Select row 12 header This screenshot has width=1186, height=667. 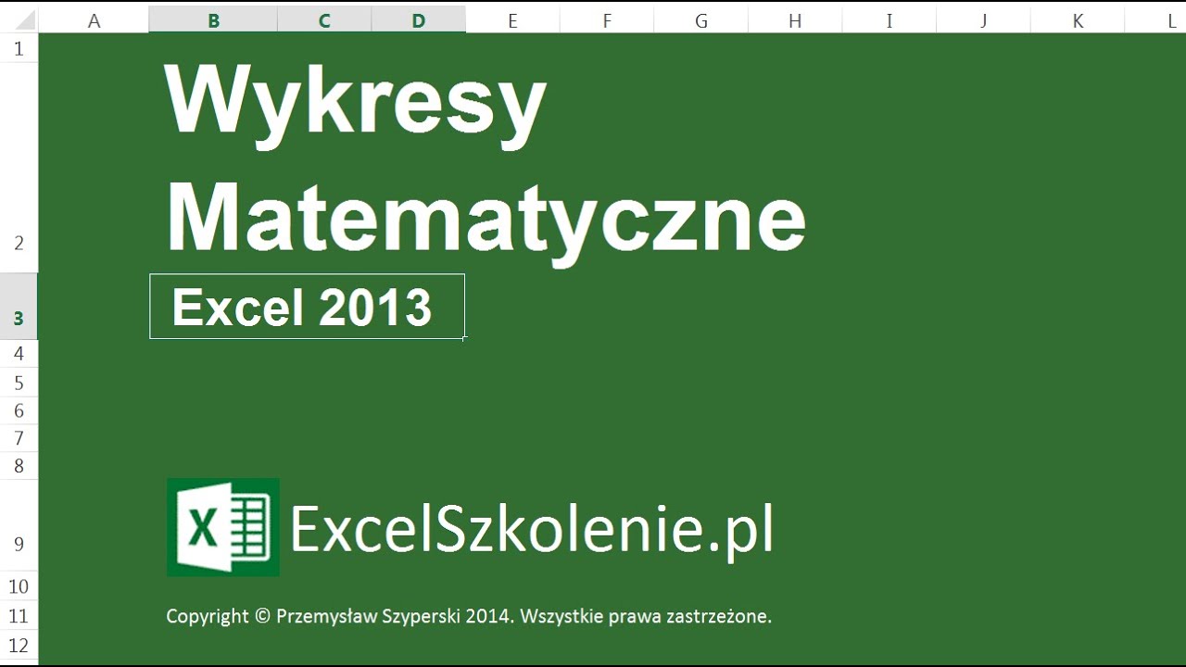(x=19, y=645)
